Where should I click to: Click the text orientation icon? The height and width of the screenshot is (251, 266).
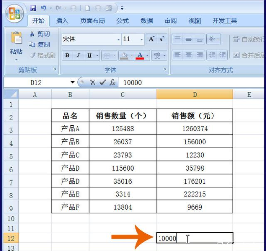click(212, 39)
